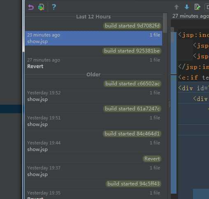Click the build started 94c5ff43 label
Screen dimensions: 209x199
click(133, 184)
